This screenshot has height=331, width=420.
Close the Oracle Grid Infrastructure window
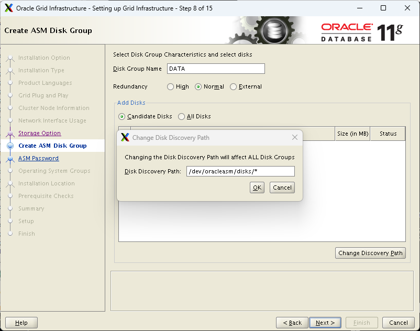point(407,8)
